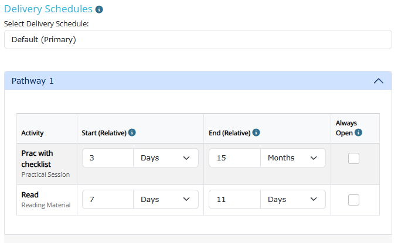Click the End (Relative) info icon

pyautogui.click(x=256, y=133)
